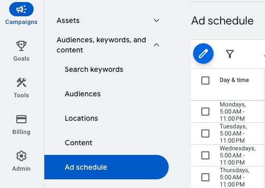Click the Ad schedule page heading

pos(222,21)
